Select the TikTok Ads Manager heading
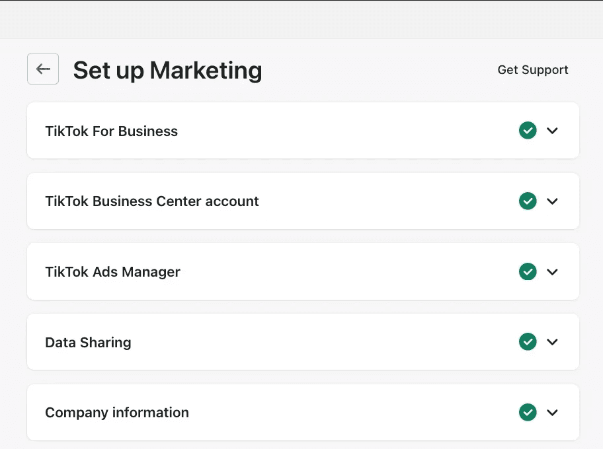Viewport: 603px width, 449px height. [112, 272]
